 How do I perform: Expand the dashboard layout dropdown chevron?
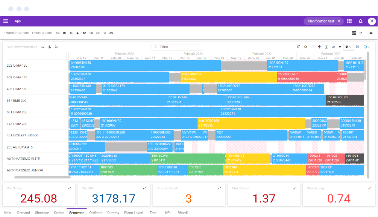coord(361,33)
